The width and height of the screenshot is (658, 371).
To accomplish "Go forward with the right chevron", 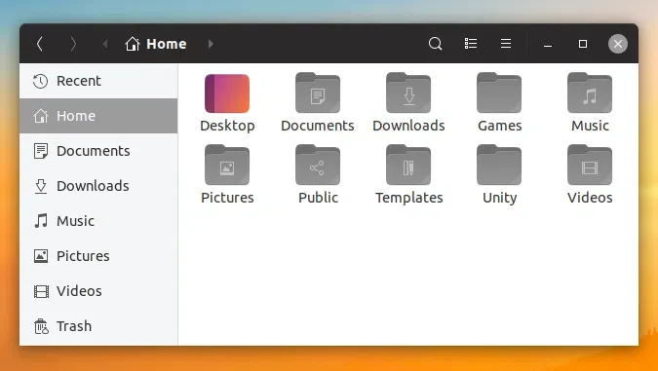I will 73,44.
